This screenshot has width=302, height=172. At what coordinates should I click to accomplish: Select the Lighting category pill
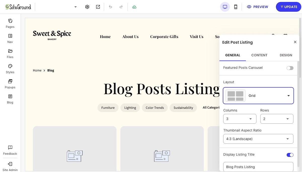[x=130, y=108]
